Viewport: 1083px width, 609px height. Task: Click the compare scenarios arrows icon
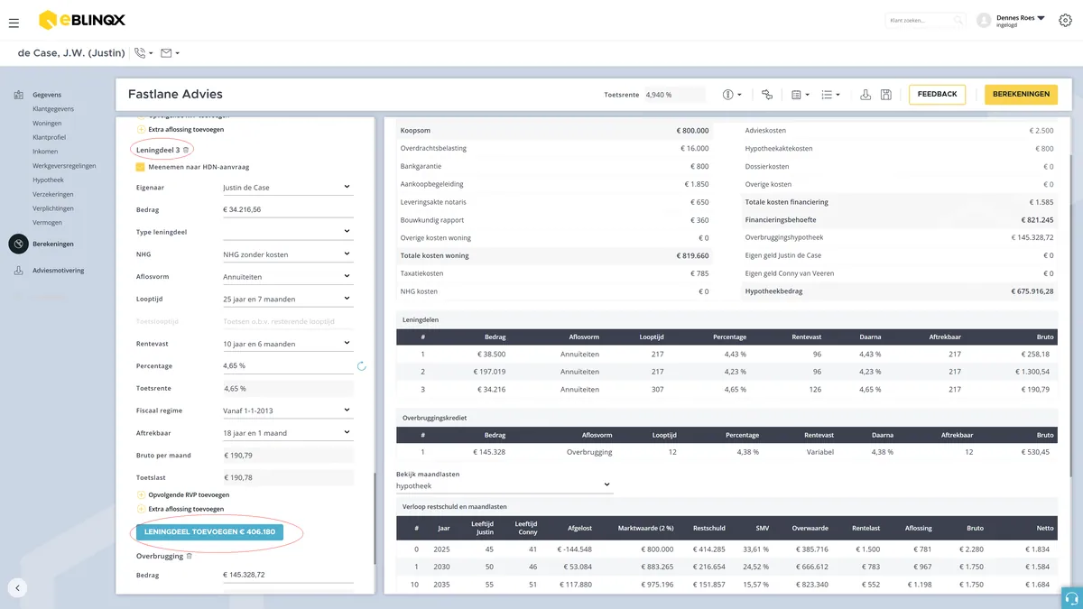click(x=767, y=95)
